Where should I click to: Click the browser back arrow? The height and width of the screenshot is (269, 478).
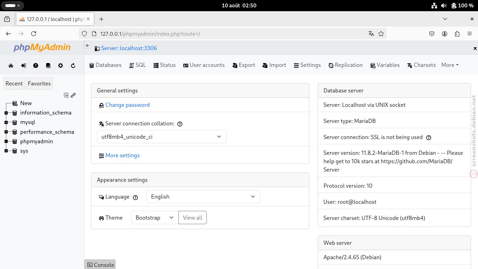pyautogui.click(x=8, y=34)
